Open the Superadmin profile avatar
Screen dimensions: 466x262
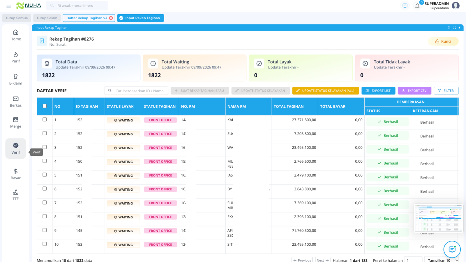coord(456,6)
